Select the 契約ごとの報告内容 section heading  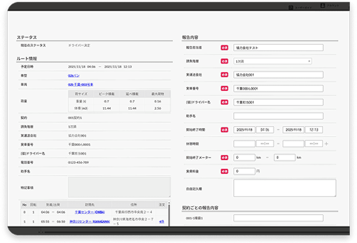[x=200, y=208]
